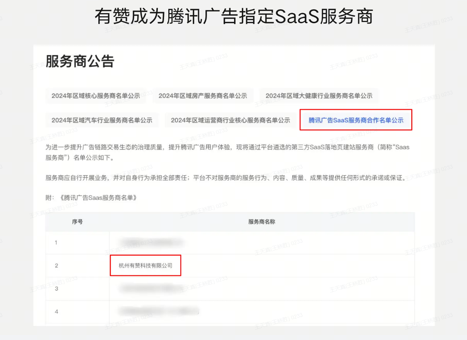Click the blurred provider name in row 3

pos(151,288)
